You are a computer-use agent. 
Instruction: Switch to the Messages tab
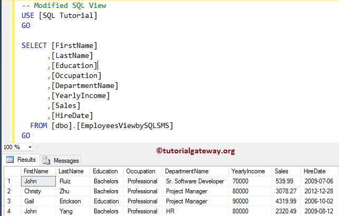point(61,160)
